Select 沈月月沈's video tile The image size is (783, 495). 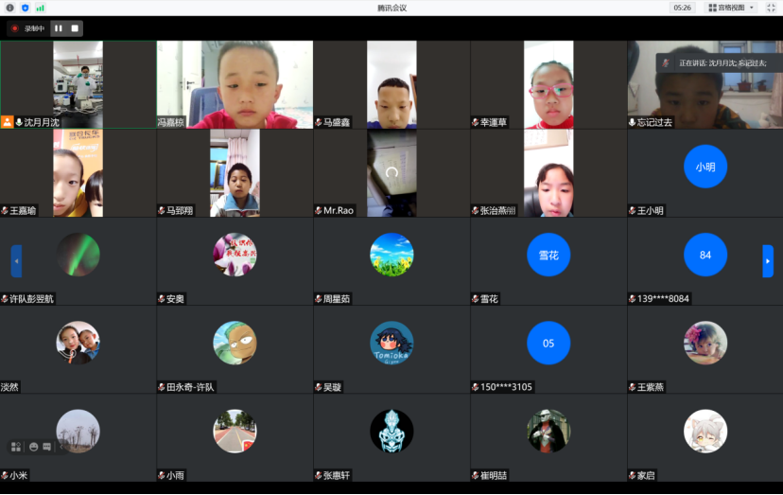tap(78, 83)
